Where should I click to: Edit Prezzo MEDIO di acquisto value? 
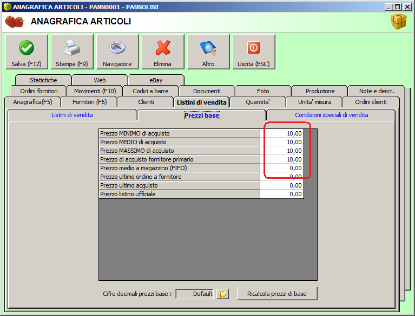281,142
